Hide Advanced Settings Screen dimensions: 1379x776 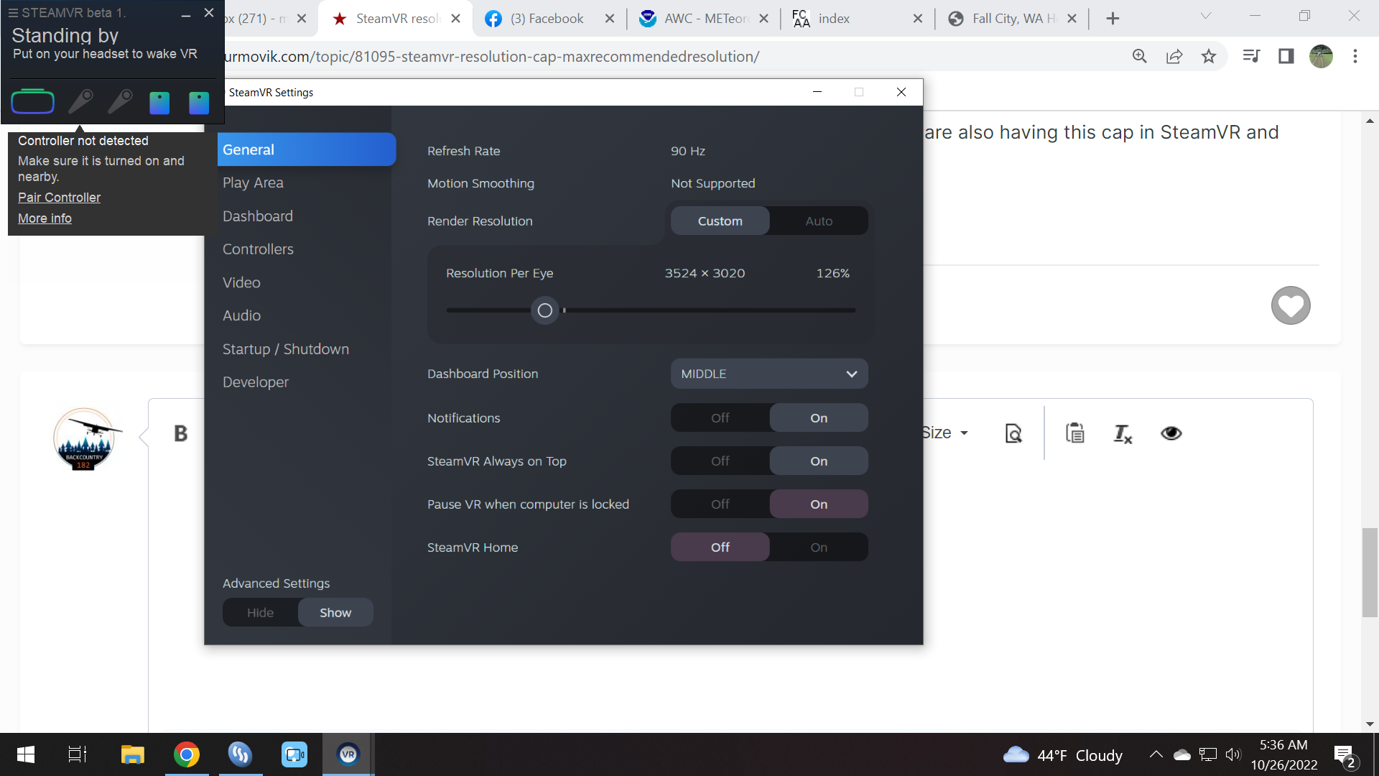click(260, 613)
